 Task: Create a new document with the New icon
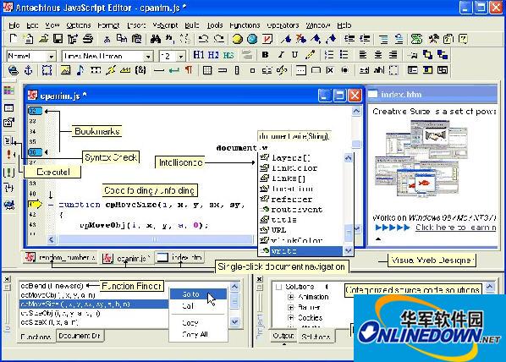(14, 39)
